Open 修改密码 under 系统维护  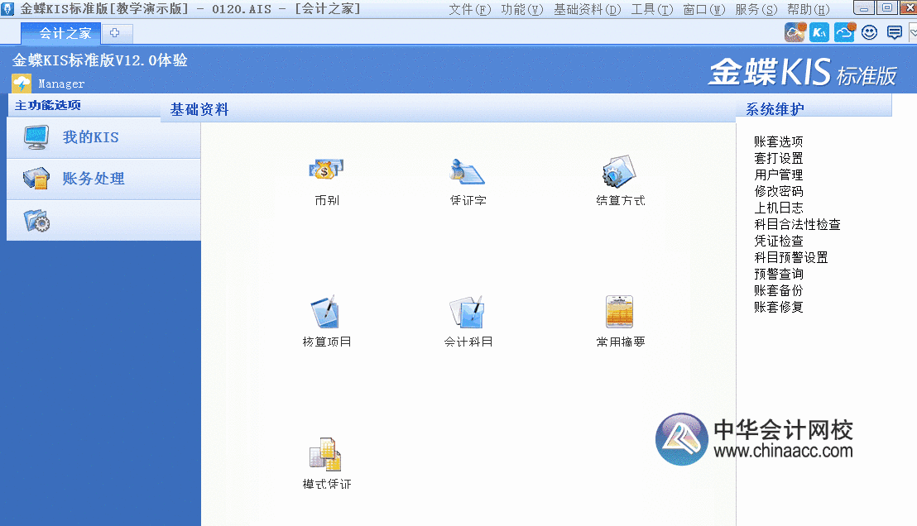[779, 191]
